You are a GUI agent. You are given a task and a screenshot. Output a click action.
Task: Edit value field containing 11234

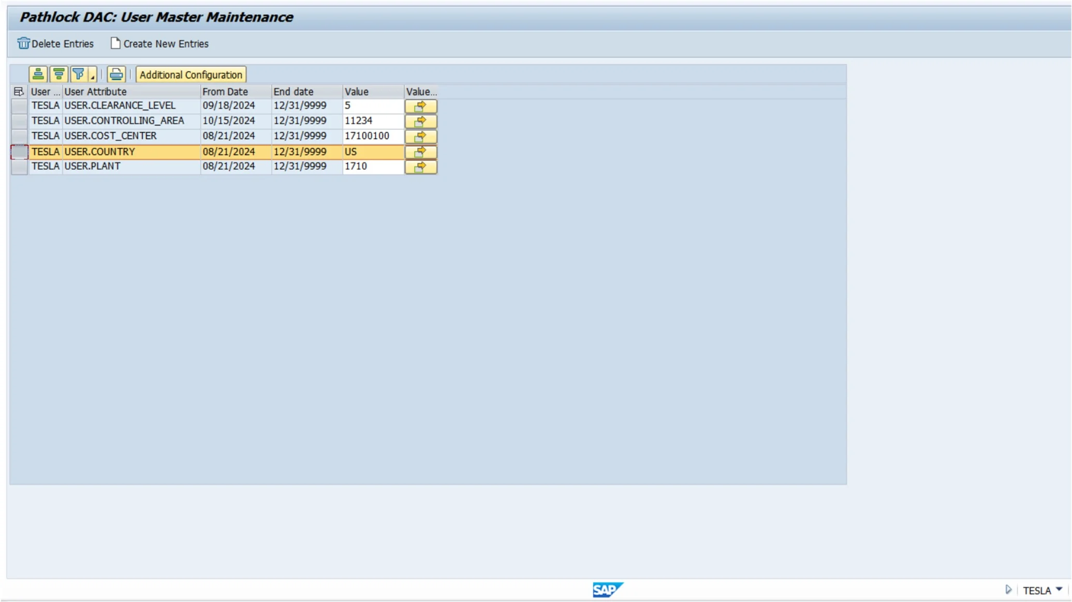click(373, 121)
